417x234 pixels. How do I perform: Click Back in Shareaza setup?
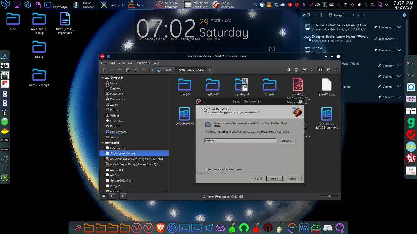(x=258, y=179)
